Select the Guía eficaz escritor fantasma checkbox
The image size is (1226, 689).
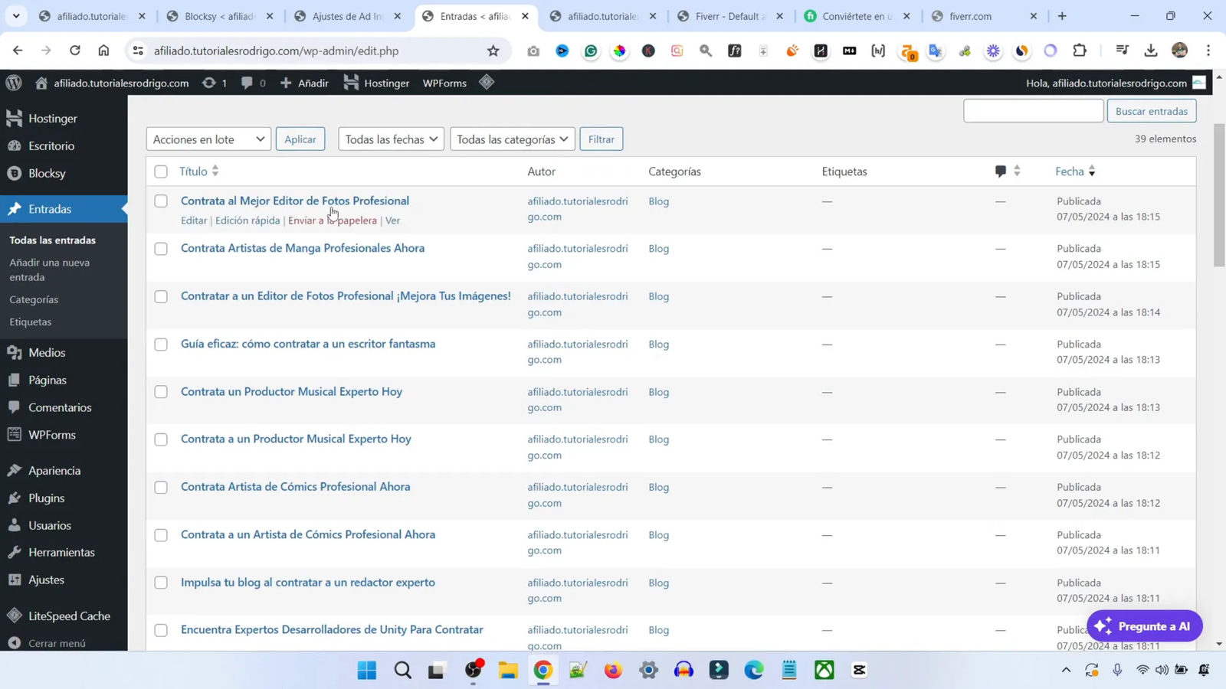coord(160,344)
